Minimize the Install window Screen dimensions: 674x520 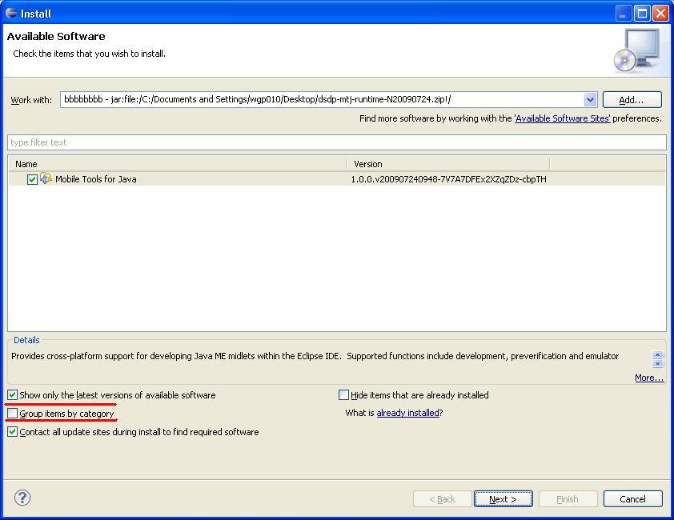(624, 14)
